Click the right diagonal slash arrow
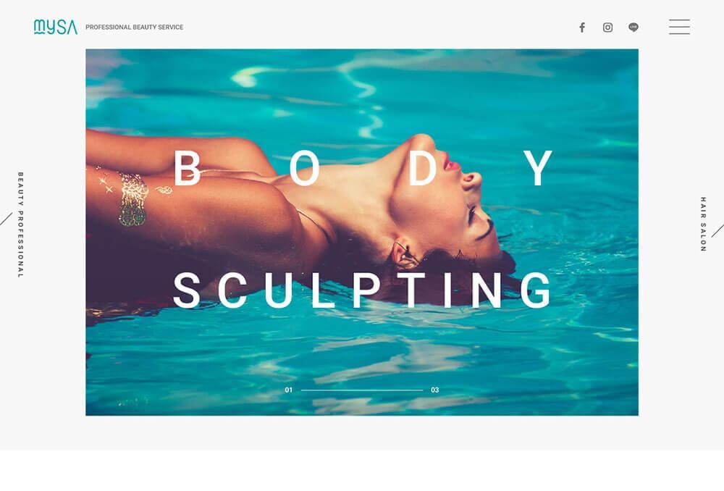 tap(717, 230)
